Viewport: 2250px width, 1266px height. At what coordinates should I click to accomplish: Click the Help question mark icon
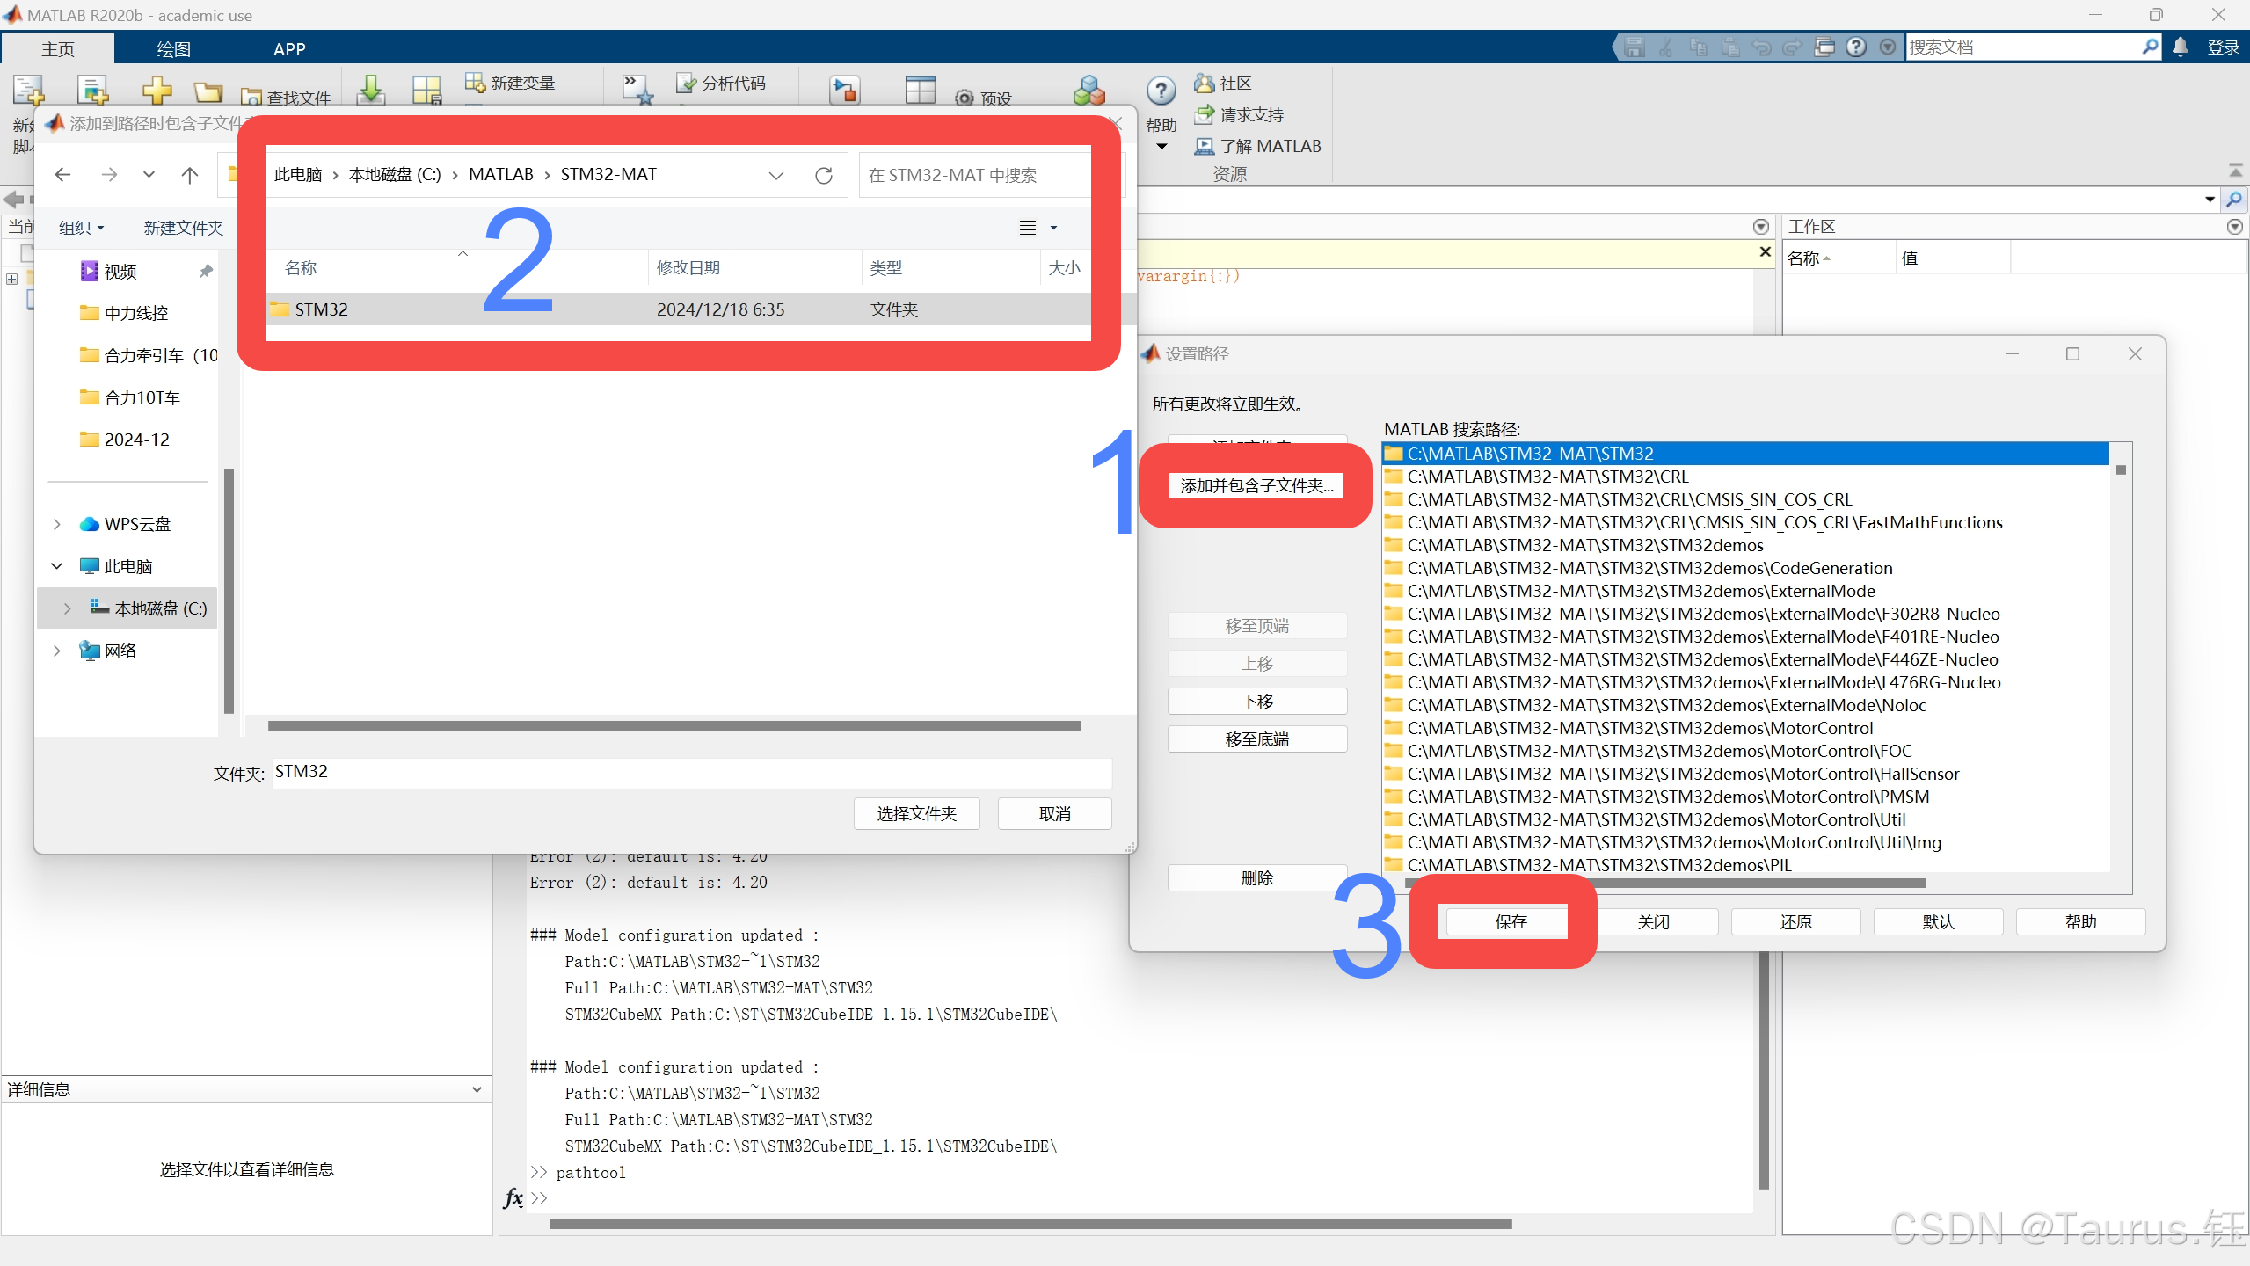tap(1161, 90)
